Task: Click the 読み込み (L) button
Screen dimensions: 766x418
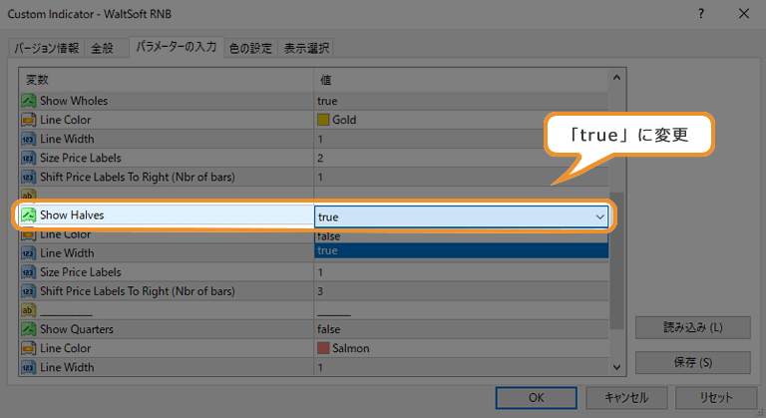Action: (x=692, y=327)
